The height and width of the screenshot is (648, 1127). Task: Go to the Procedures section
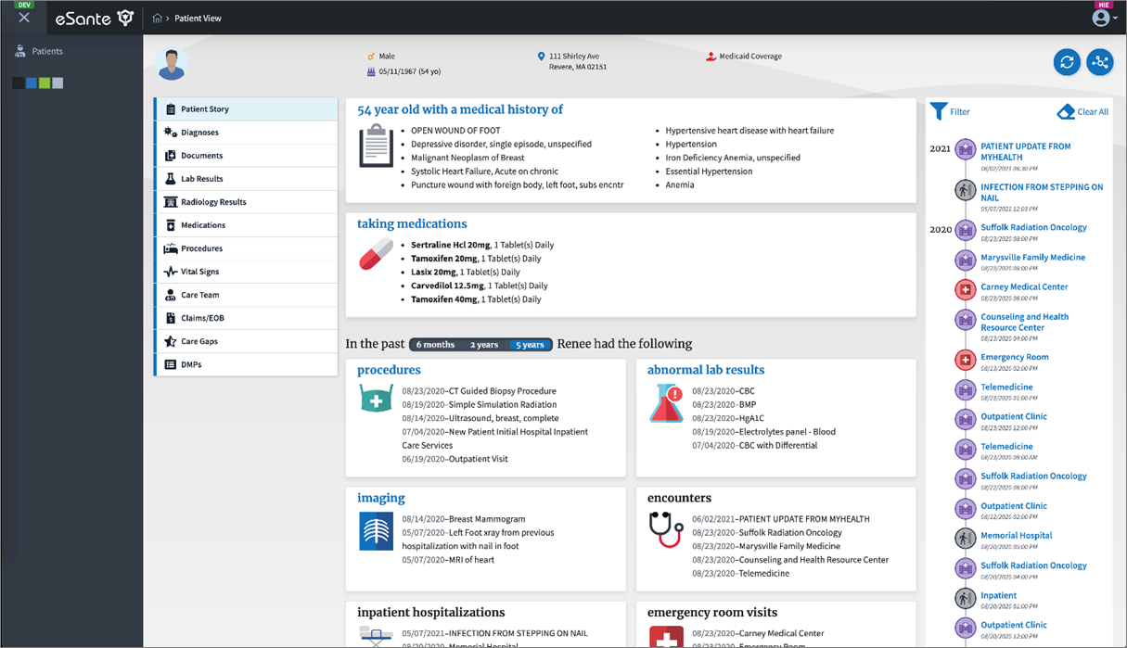tap(246, 248)
